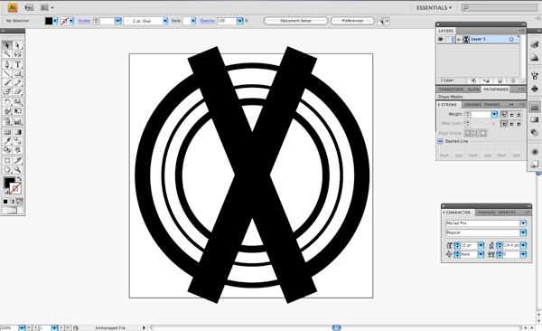The image size is (542, 331).
Task: Select the Eyedropper tool
Action: [7, 140]
